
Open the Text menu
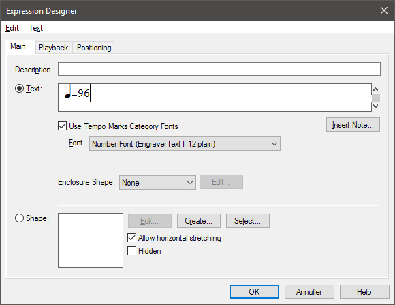tap(35, 28)
